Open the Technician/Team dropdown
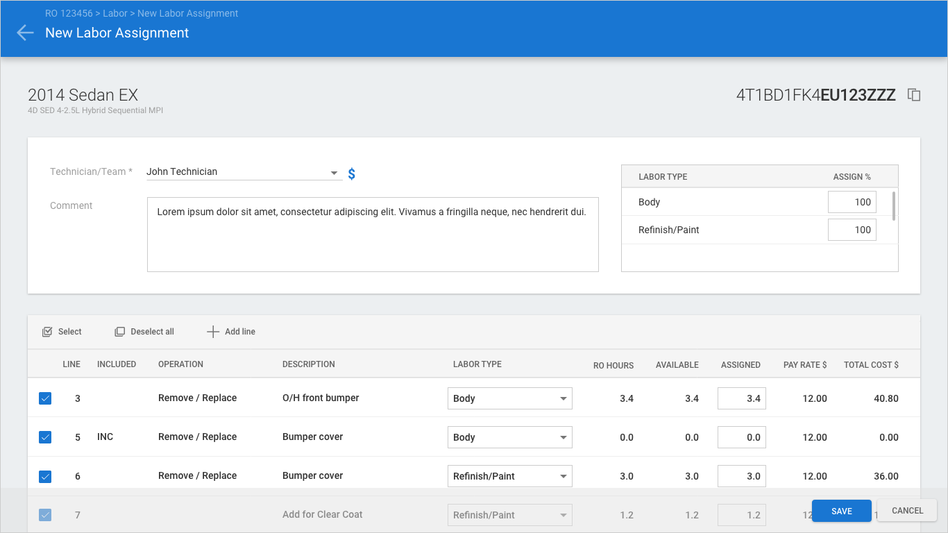The width and height of the screenshot is (948, 533). 334,173
